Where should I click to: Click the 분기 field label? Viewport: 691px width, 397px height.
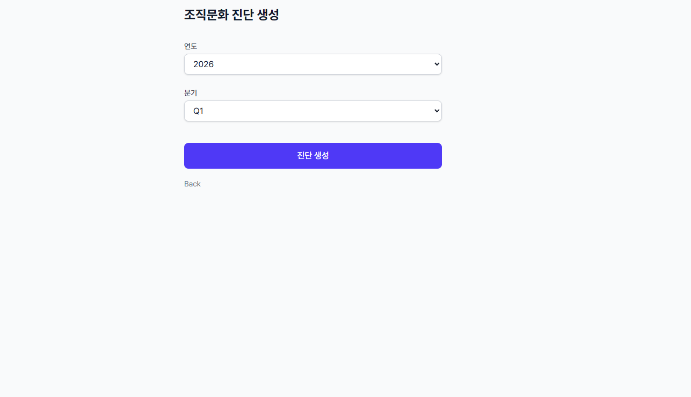point(191,93)
